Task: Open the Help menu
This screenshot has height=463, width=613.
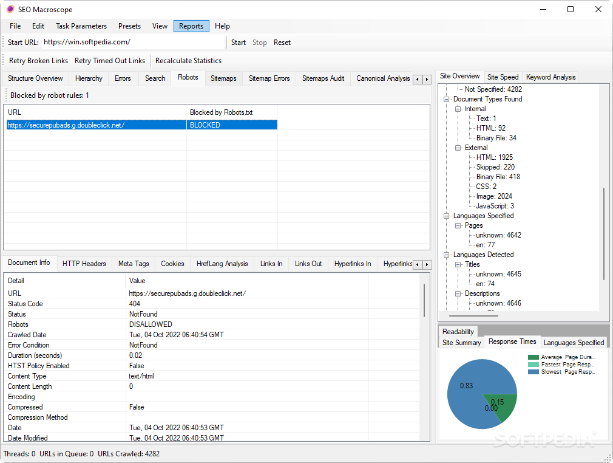Action: point(222,26)
